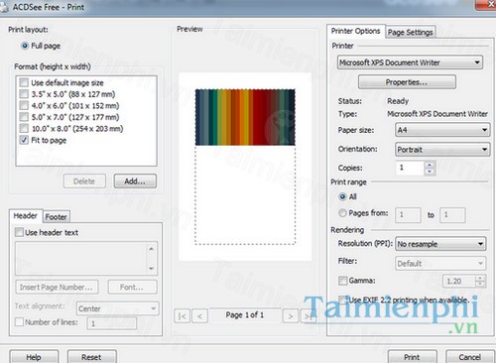Toggle Number of lines checkbox
The image size is (496, 363).
[x=19, y=321]
